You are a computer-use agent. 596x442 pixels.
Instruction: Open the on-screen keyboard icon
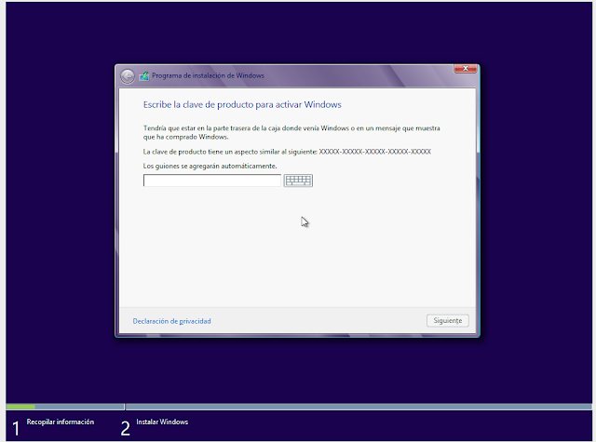coord(298,181)
